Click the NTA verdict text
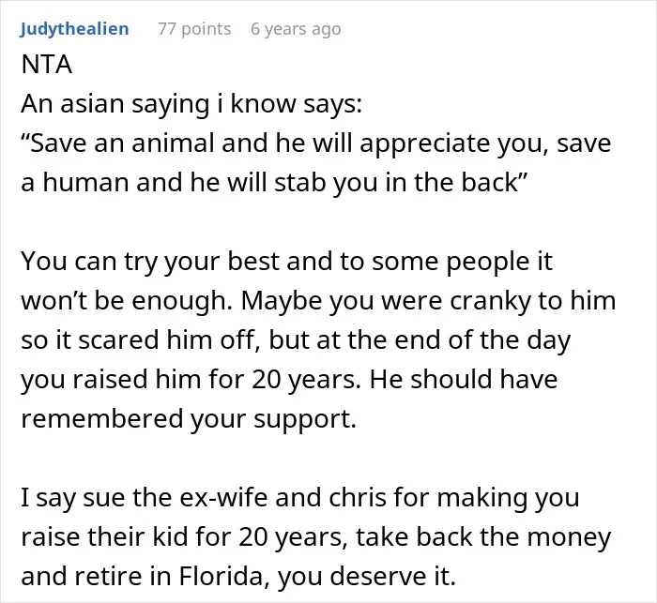The height and width of the screenshot is (603, 657). tap(47, 65)
